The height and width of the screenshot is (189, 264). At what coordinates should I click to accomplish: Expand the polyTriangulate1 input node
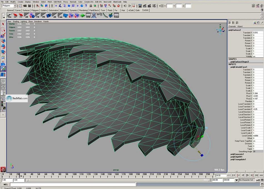pos(238,159)
